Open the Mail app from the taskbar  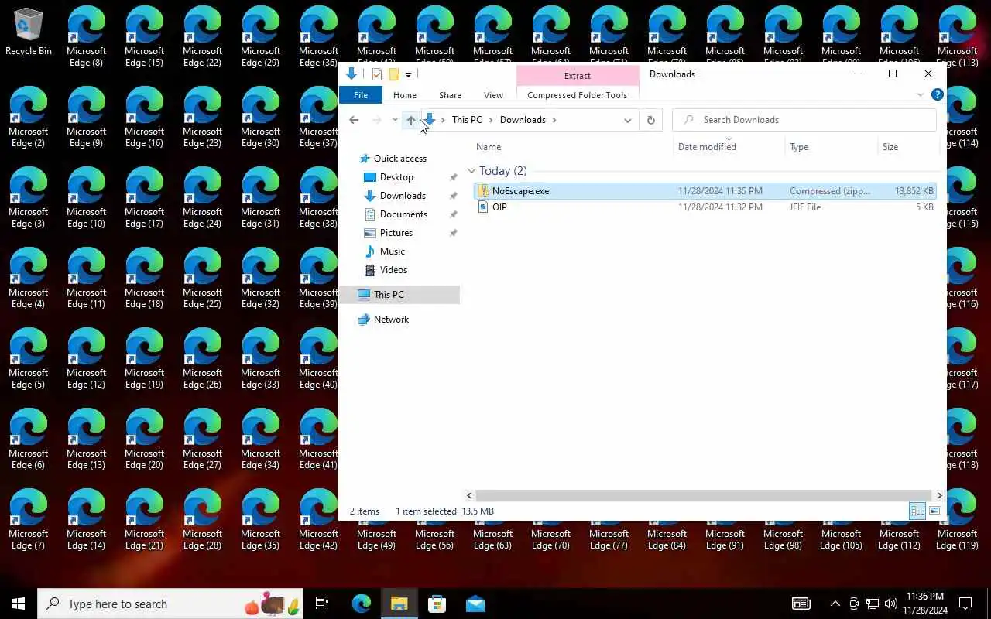coord(475,604)
